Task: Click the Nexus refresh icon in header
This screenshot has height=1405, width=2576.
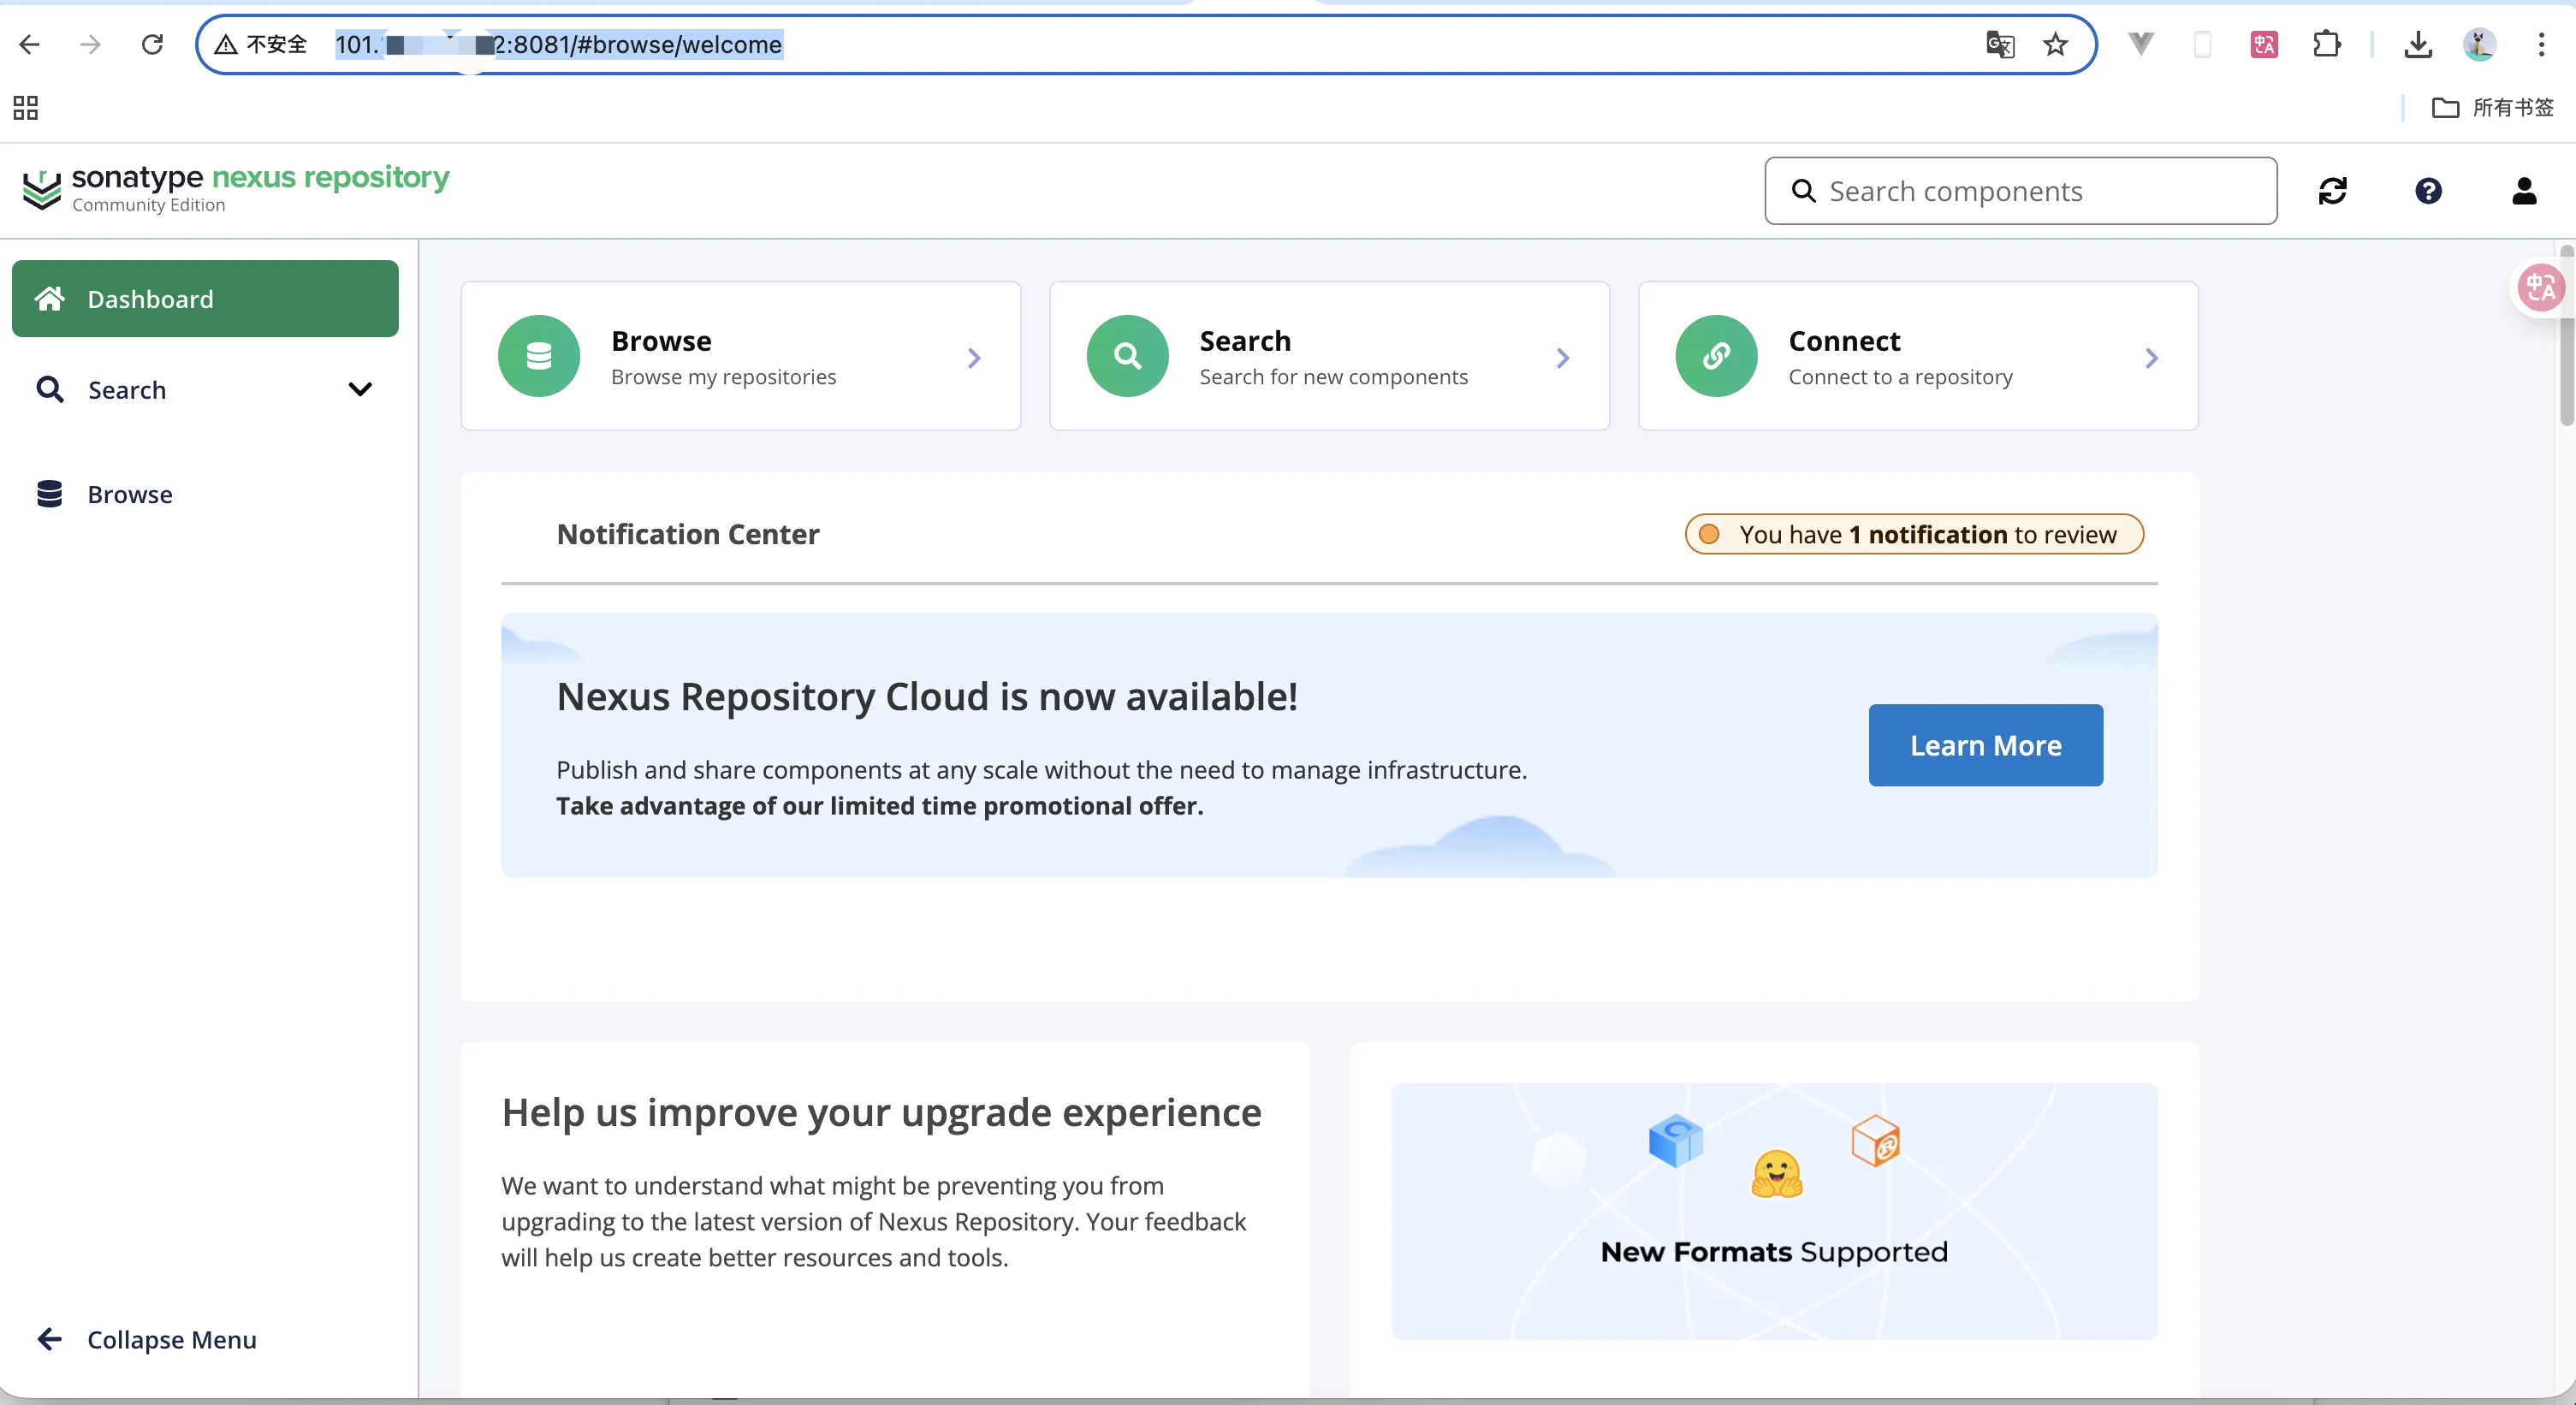Action: [x=2332, y=191]
